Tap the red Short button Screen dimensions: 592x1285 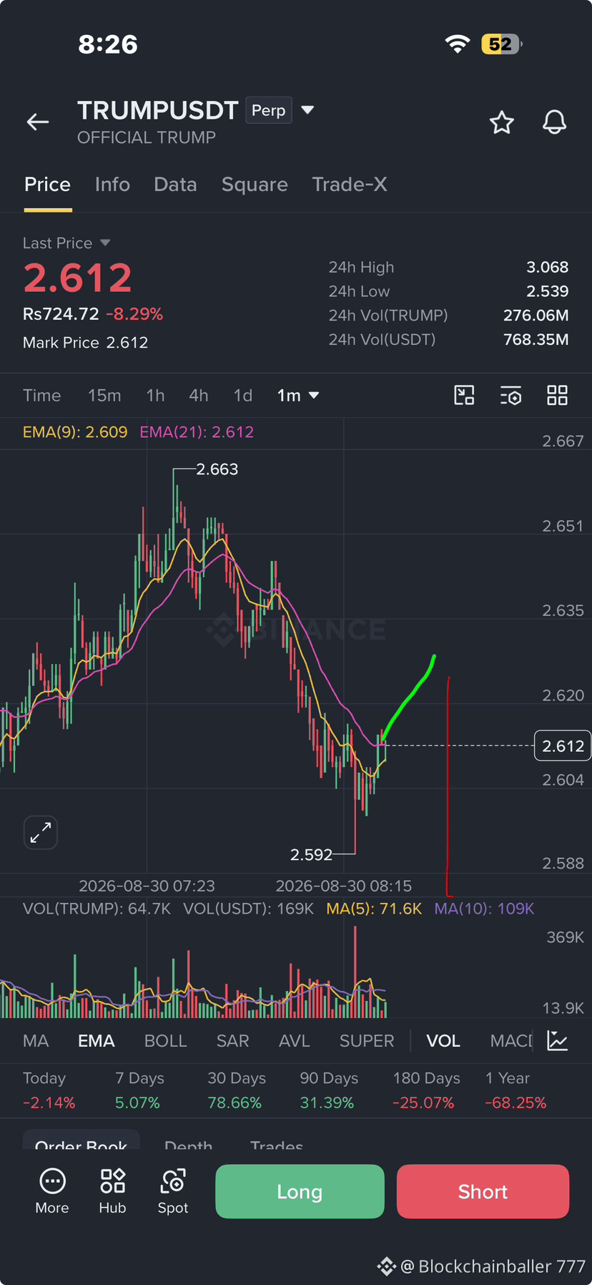tap(483, 1191)
